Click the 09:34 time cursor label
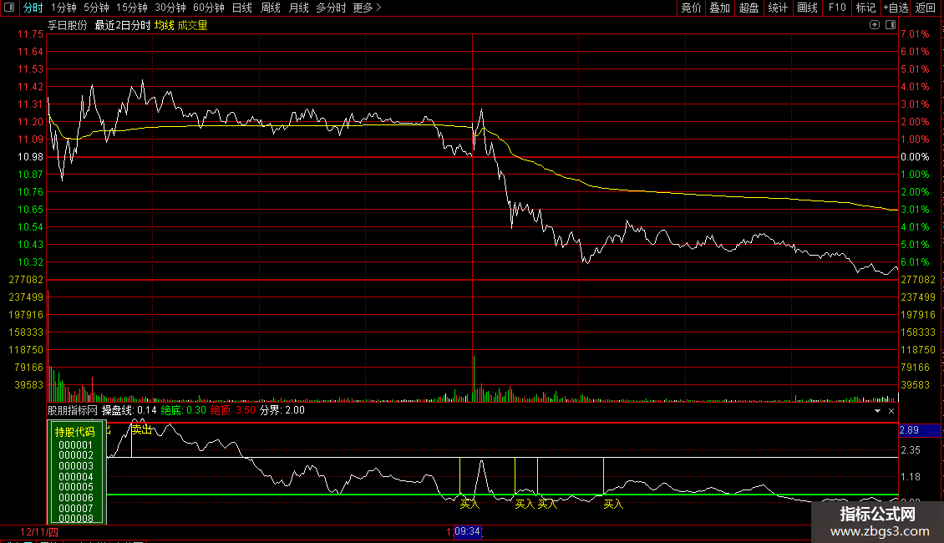This screenshot has width=944, height=543. pos(467,531)
